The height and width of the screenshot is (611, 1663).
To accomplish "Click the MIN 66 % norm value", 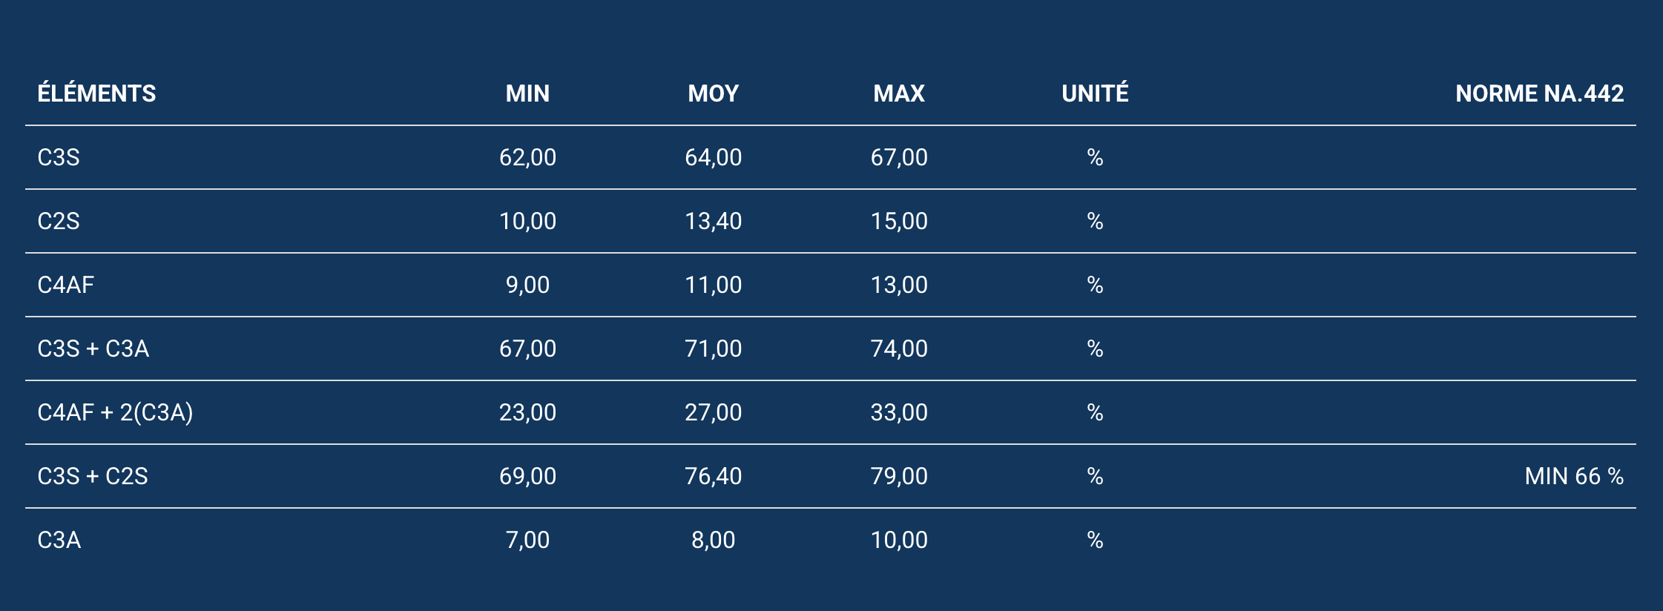I will click(1574, 476).
